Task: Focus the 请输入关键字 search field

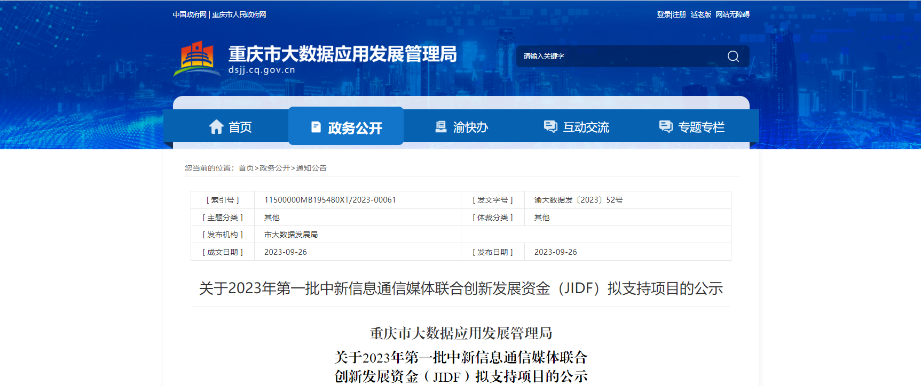Action: pyautogui.click(x=619, y=57)
